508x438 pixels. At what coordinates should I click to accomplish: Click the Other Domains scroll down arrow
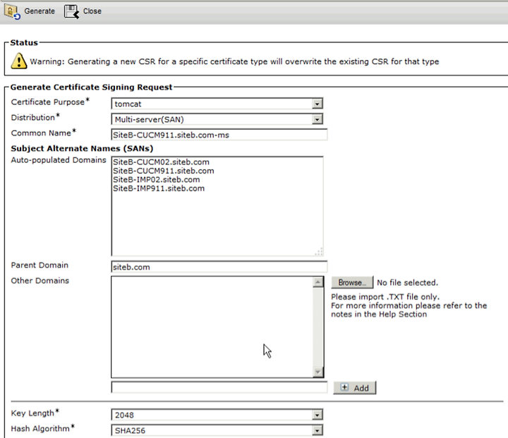318,372
